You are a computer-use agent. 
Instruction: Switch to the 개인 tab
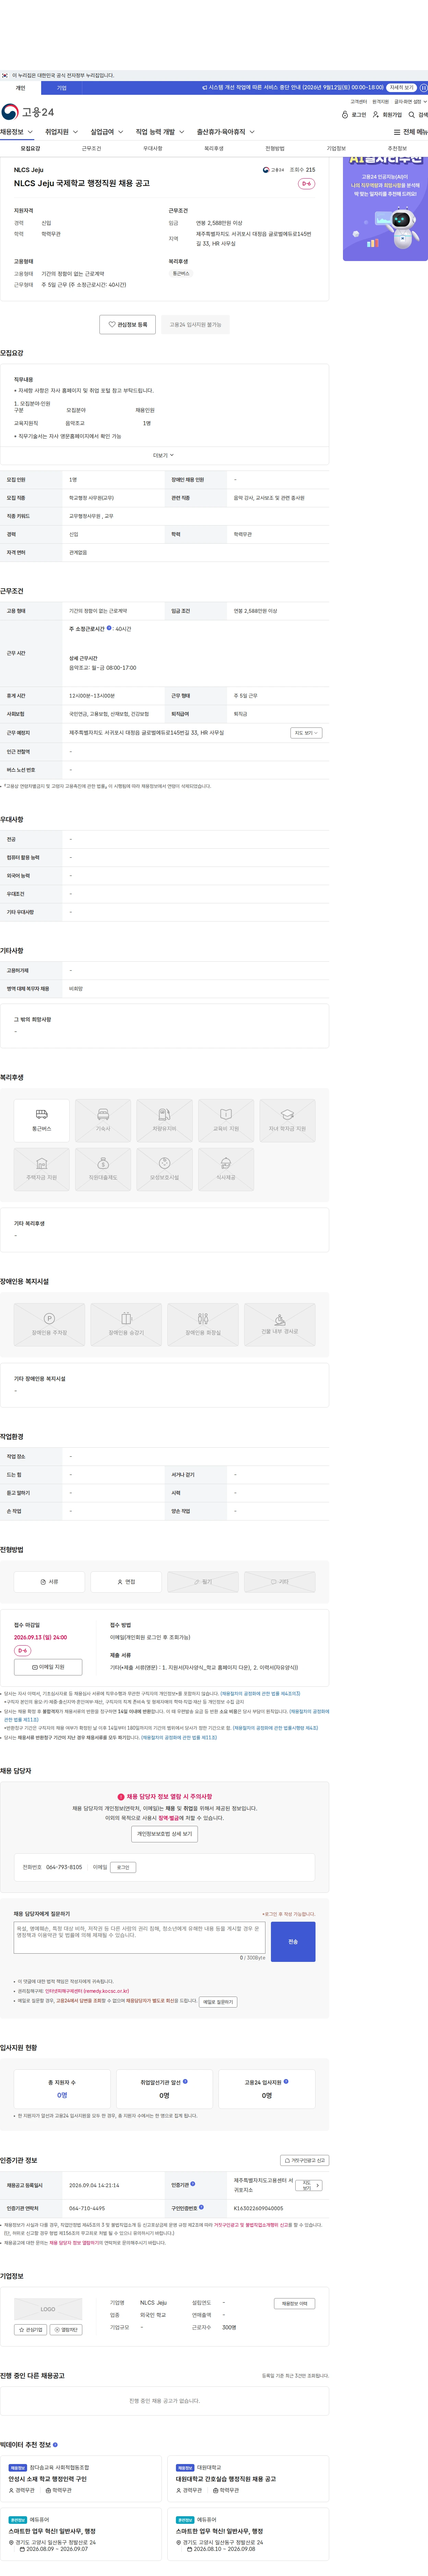click(20, 88)
